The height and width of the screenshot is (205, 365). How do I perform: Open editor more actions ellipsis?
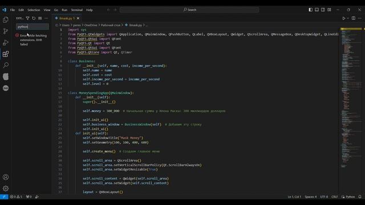click(360, 18)
